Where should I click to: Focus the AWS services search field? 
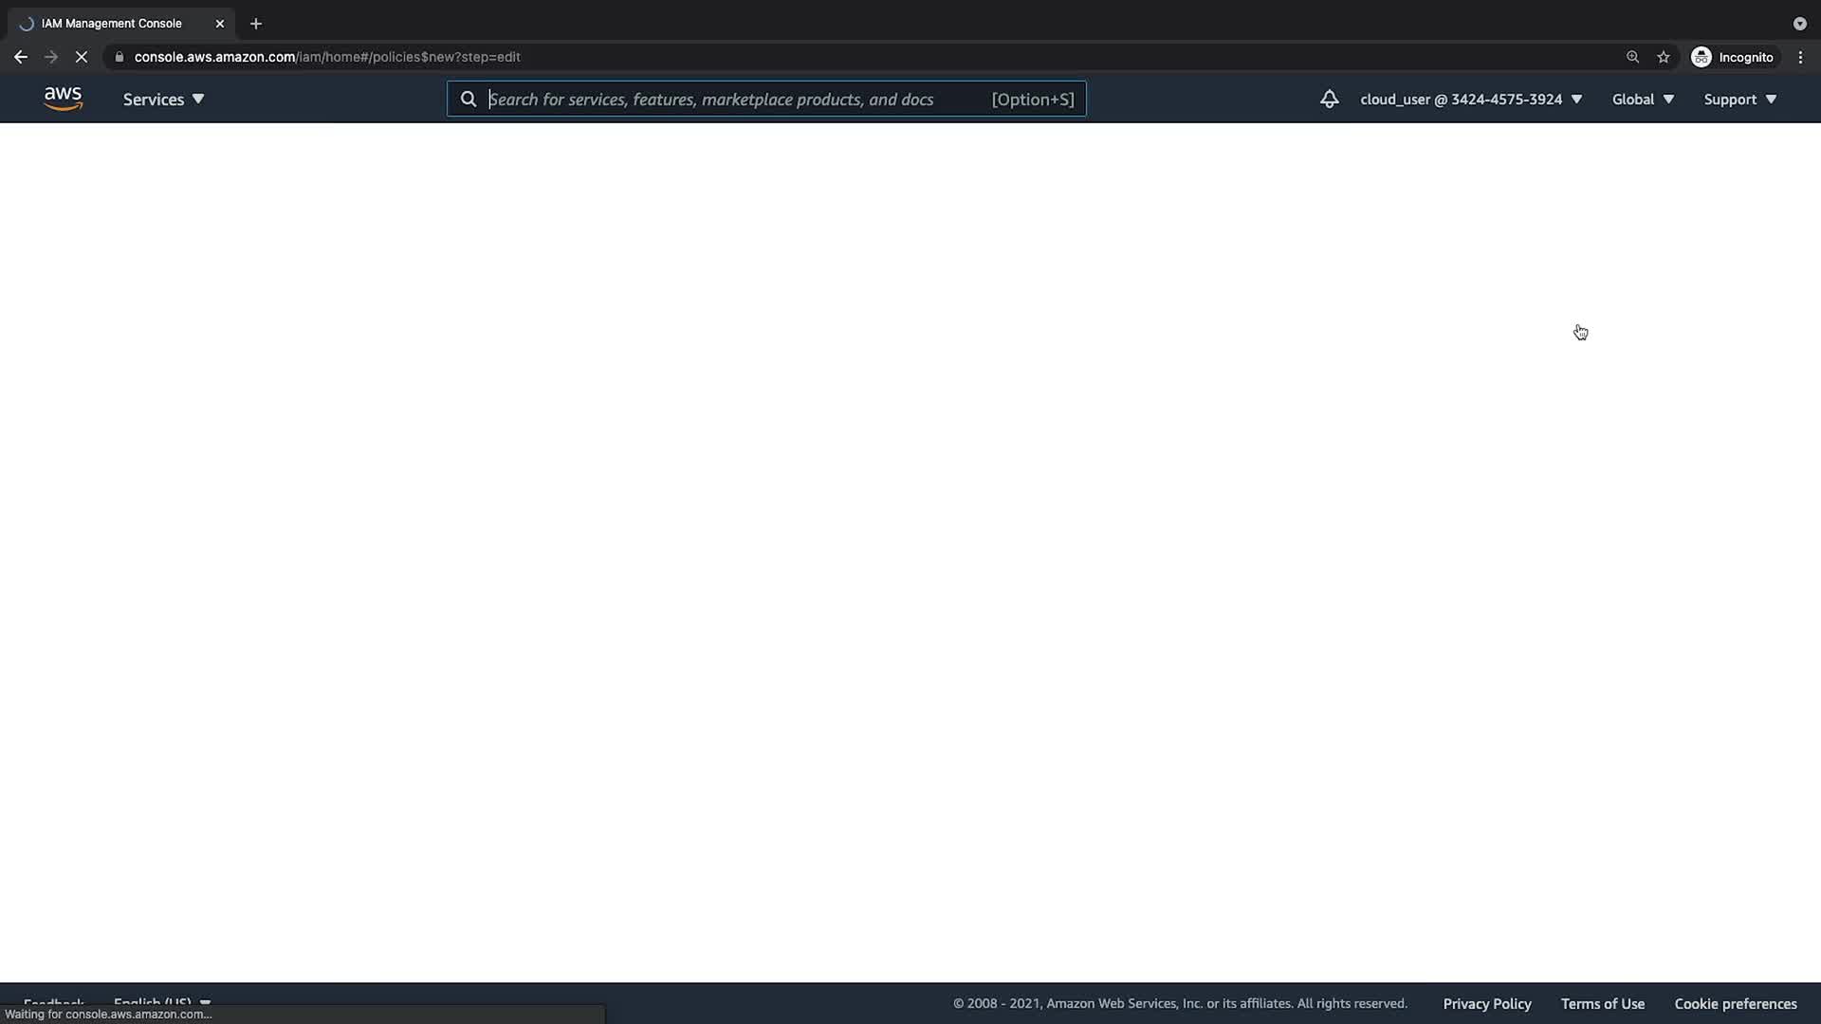[730, 99]
